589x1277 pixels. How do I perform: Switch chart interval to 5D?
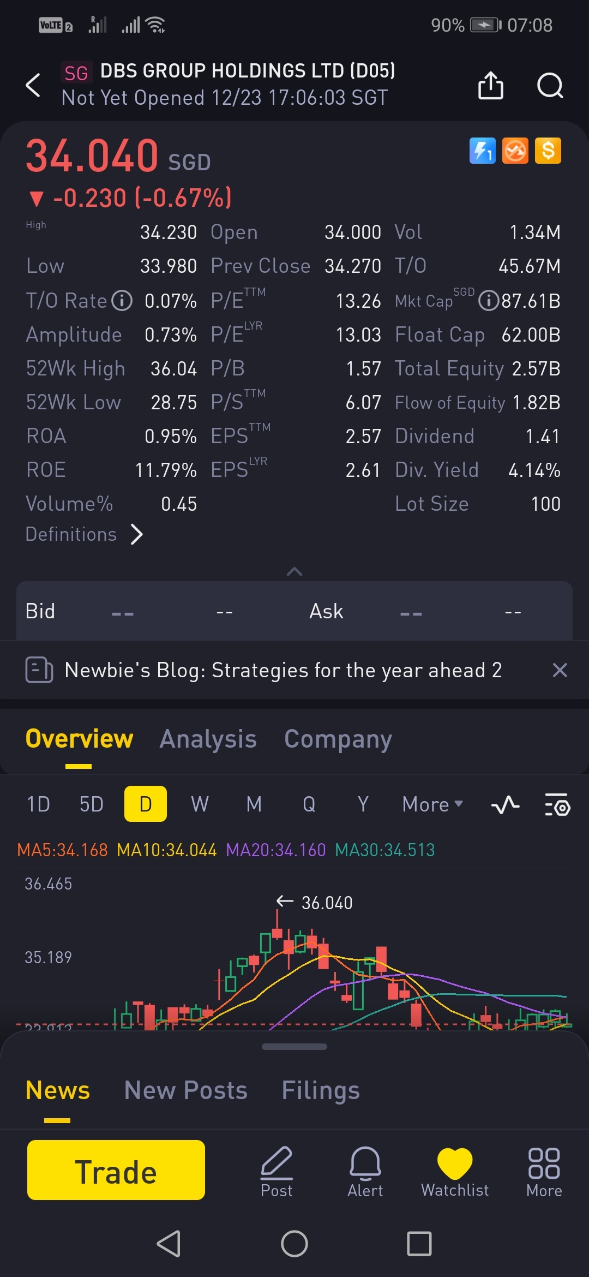tap(91, 804)
